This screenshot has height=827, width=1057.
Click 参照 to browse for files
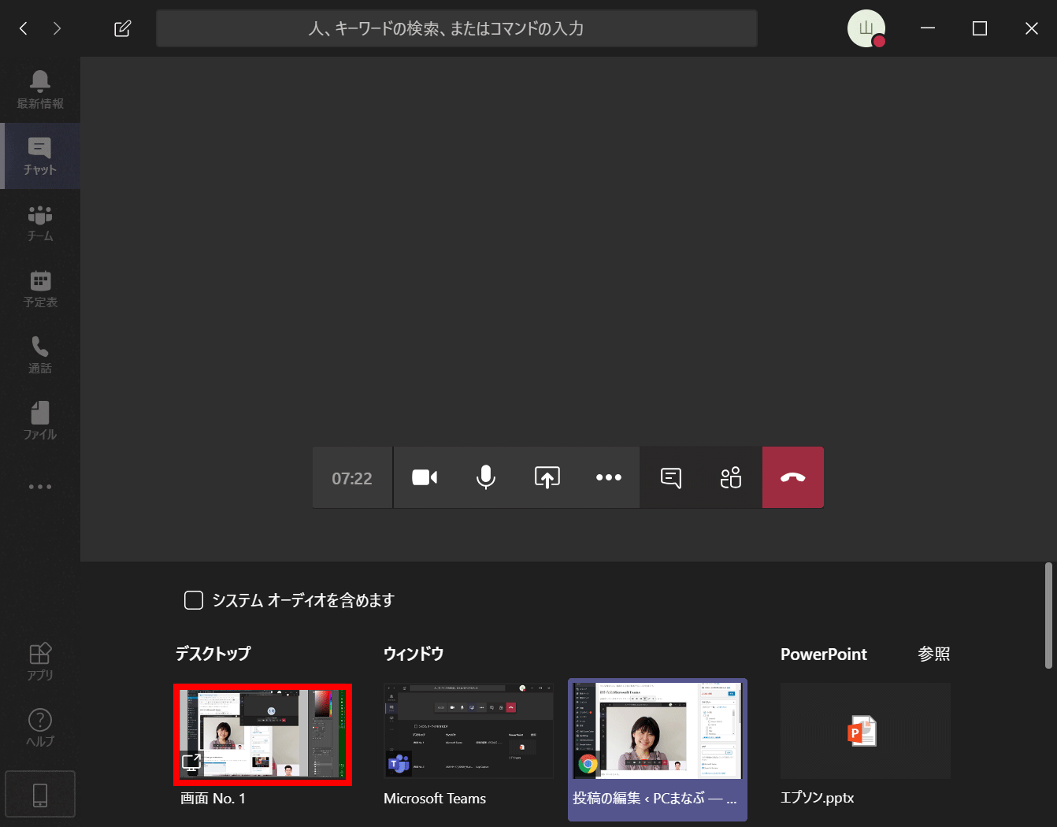934,654
